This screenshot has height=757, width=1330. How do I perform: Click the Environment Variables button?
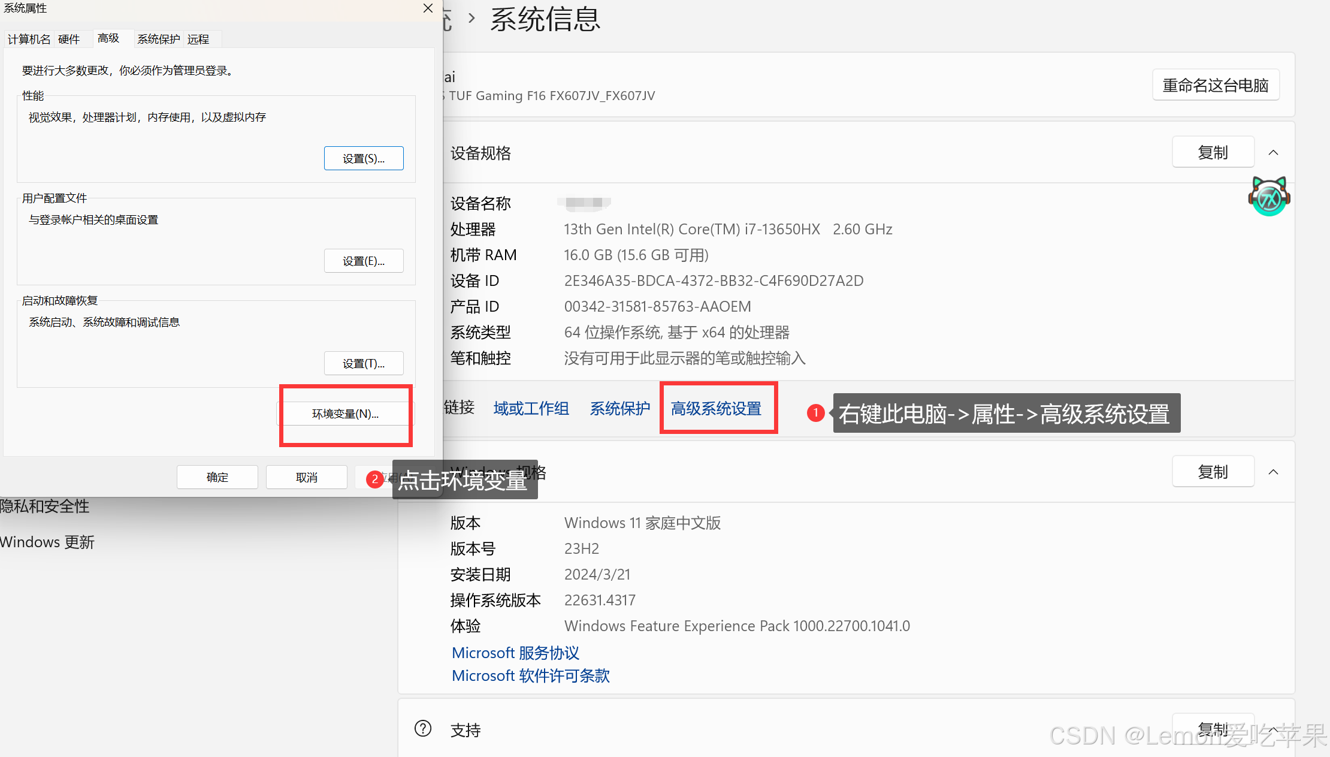(345, 414)
